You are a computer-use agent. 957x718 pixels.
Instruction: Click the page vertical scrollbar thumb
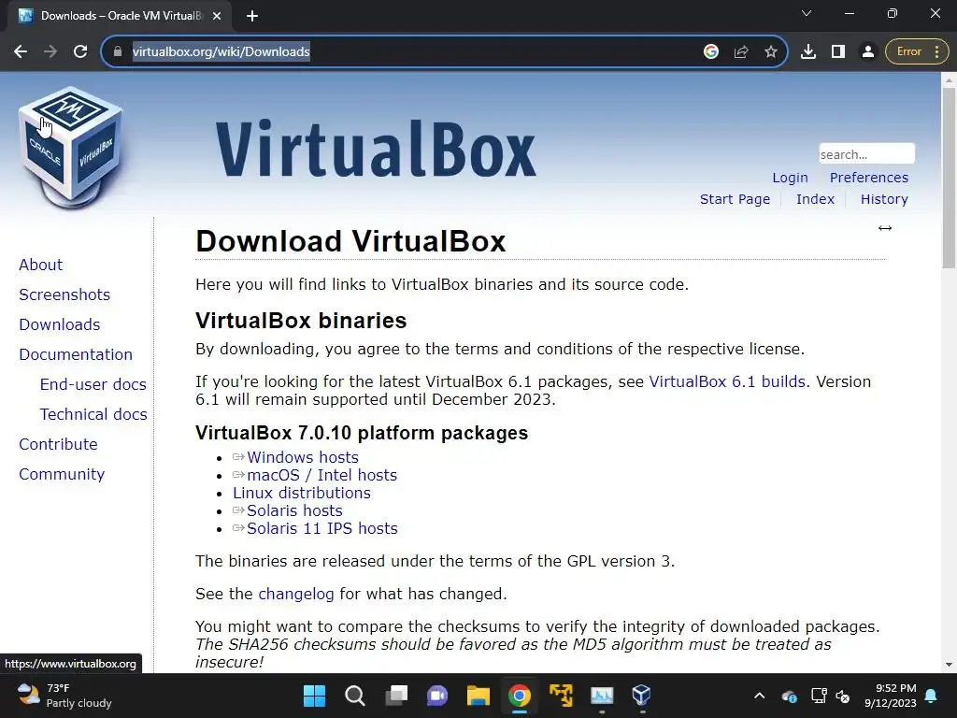click(949, 177)
